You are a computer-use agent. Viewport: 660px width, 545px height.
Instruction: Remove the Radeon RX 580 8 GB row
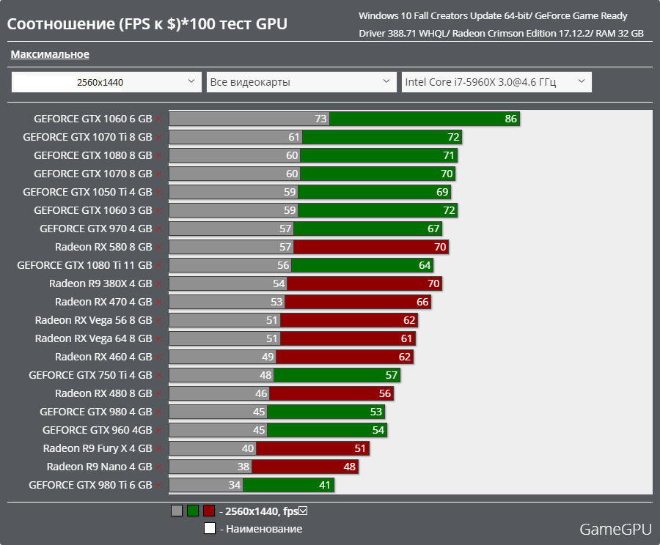(x=158, y=248)
